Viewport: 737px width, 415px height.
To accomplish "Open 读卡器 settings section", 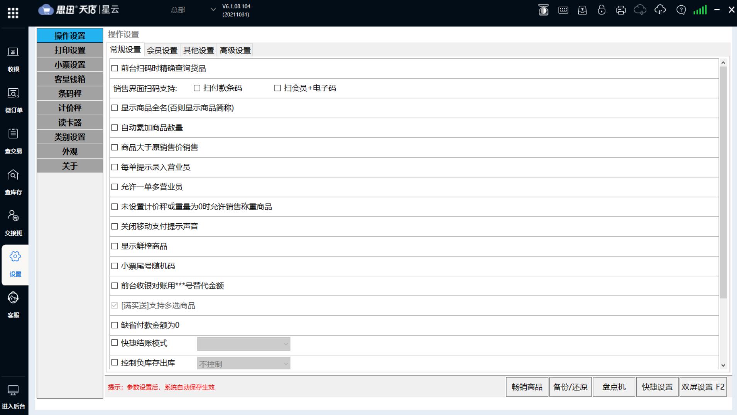I will point(70,122).
